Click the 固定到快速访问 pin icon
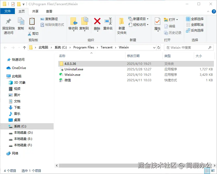The image size is (217, 174). (x=8, y=21)
